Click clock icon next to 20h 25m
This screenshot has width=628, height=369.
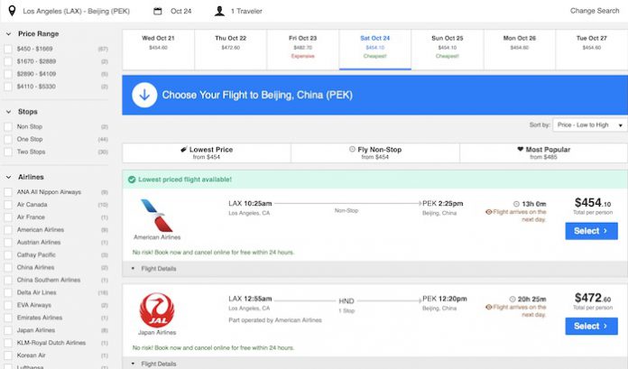513,300
